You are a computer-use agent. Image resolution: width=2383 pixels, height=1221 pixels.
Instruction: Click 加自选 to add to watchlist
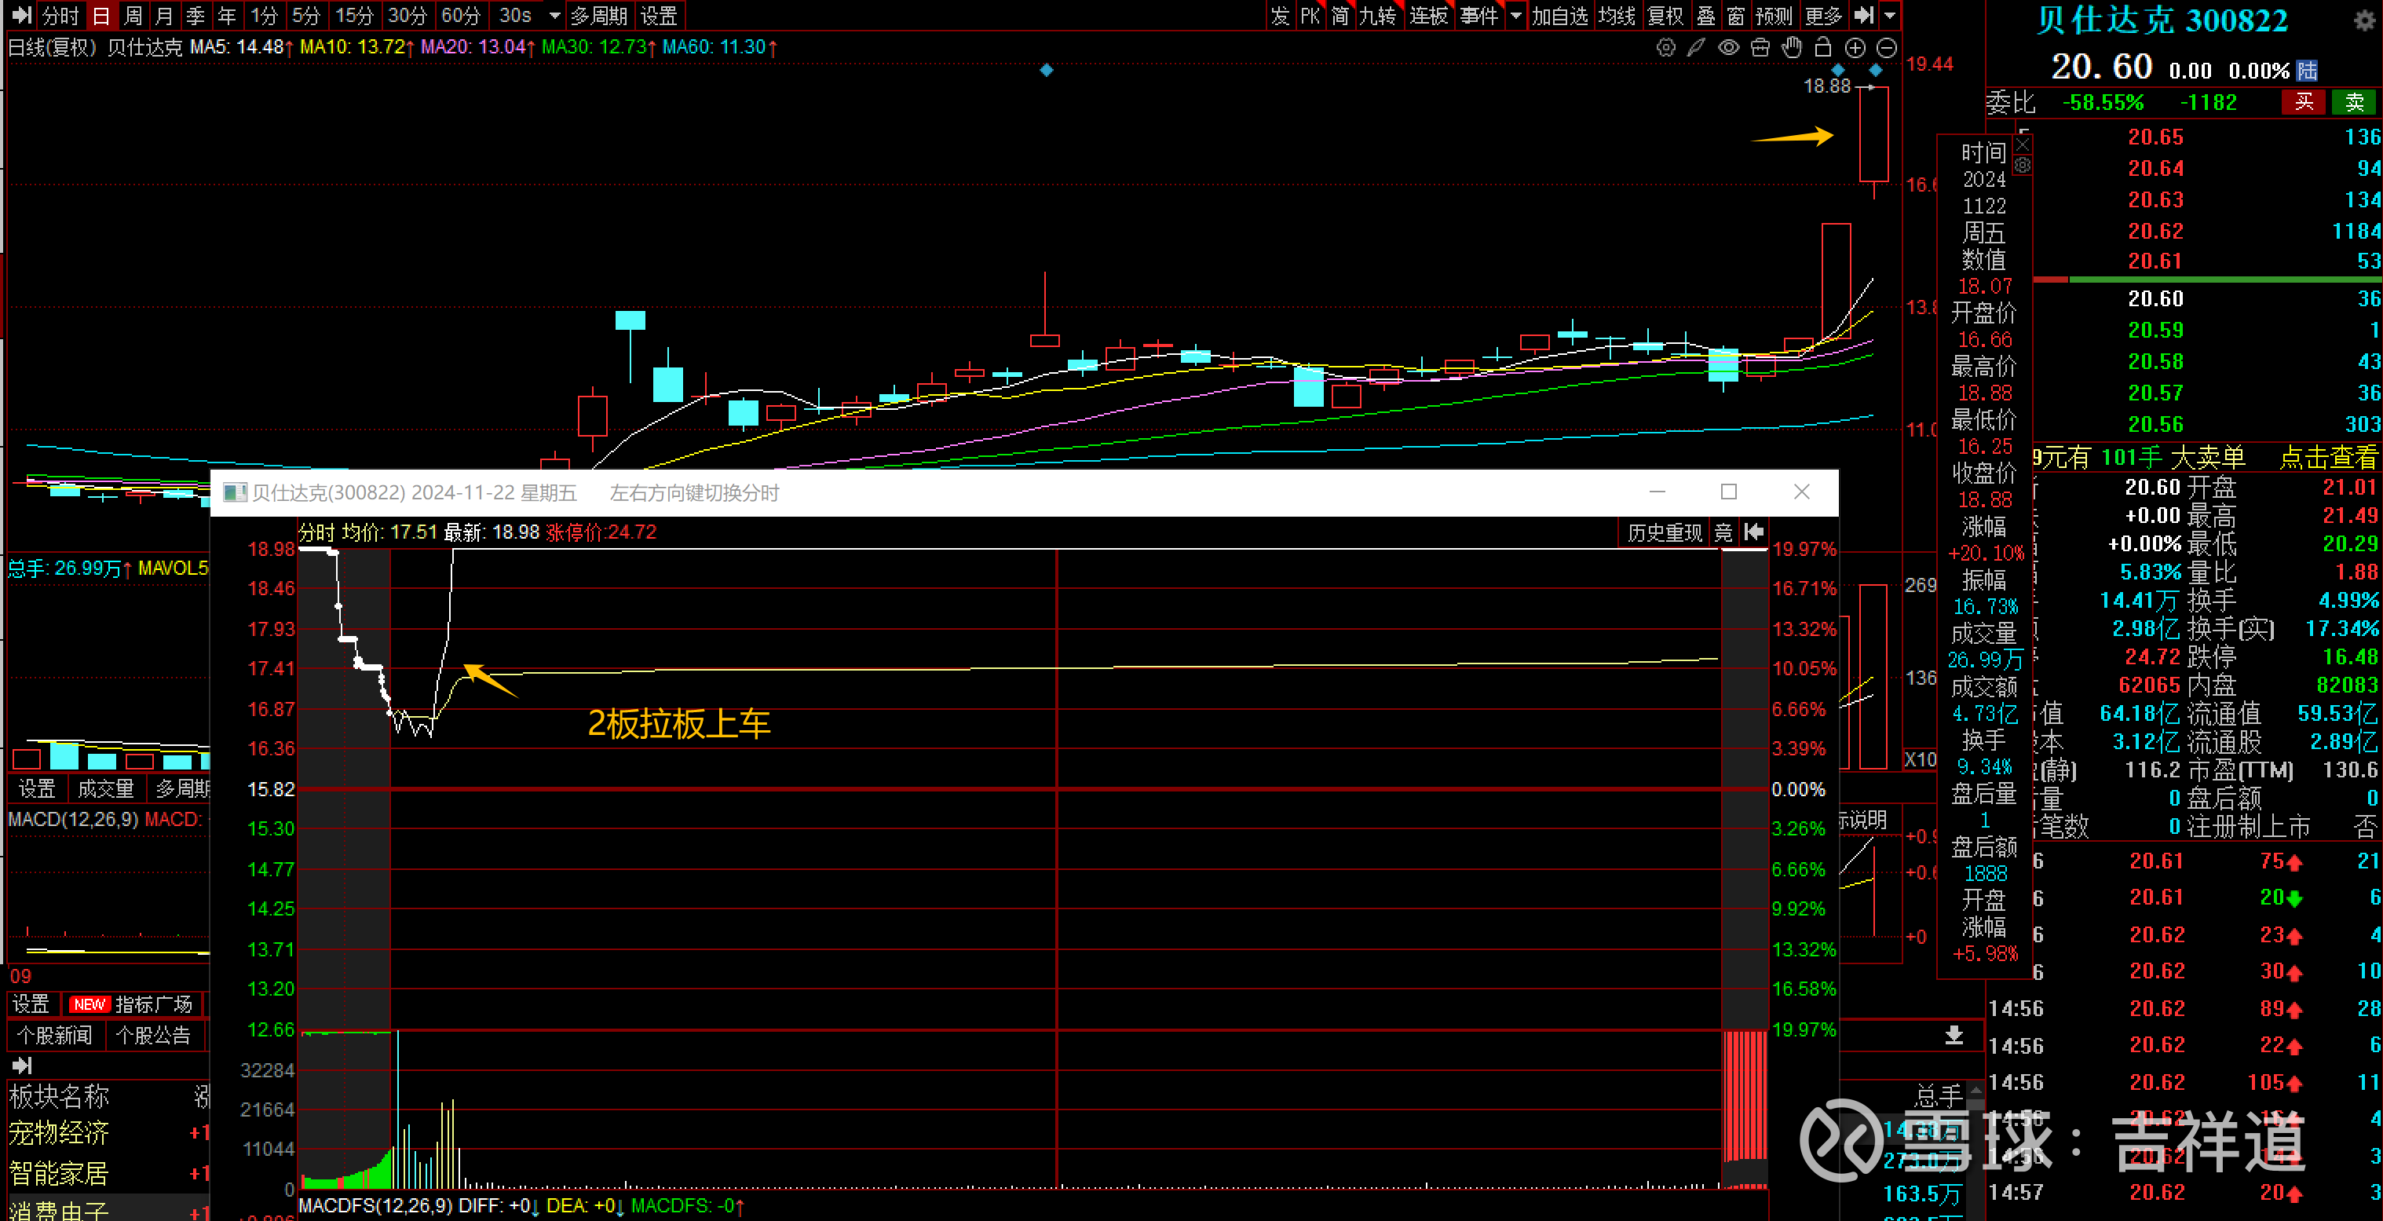[x=1559, y=16]
